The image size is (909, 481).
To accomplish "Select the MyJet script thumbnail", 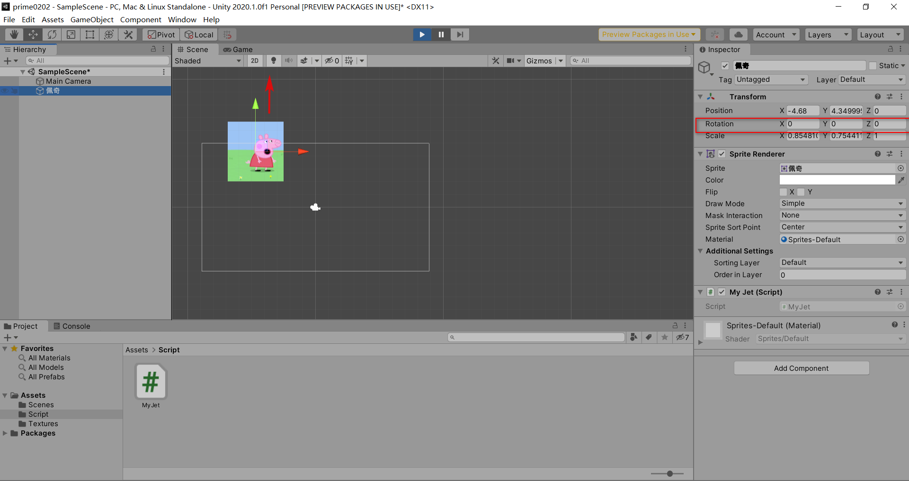I will tap(151, 382).
